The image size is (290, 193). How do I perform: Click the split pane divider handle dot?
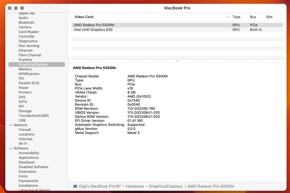tap(177, 61)
